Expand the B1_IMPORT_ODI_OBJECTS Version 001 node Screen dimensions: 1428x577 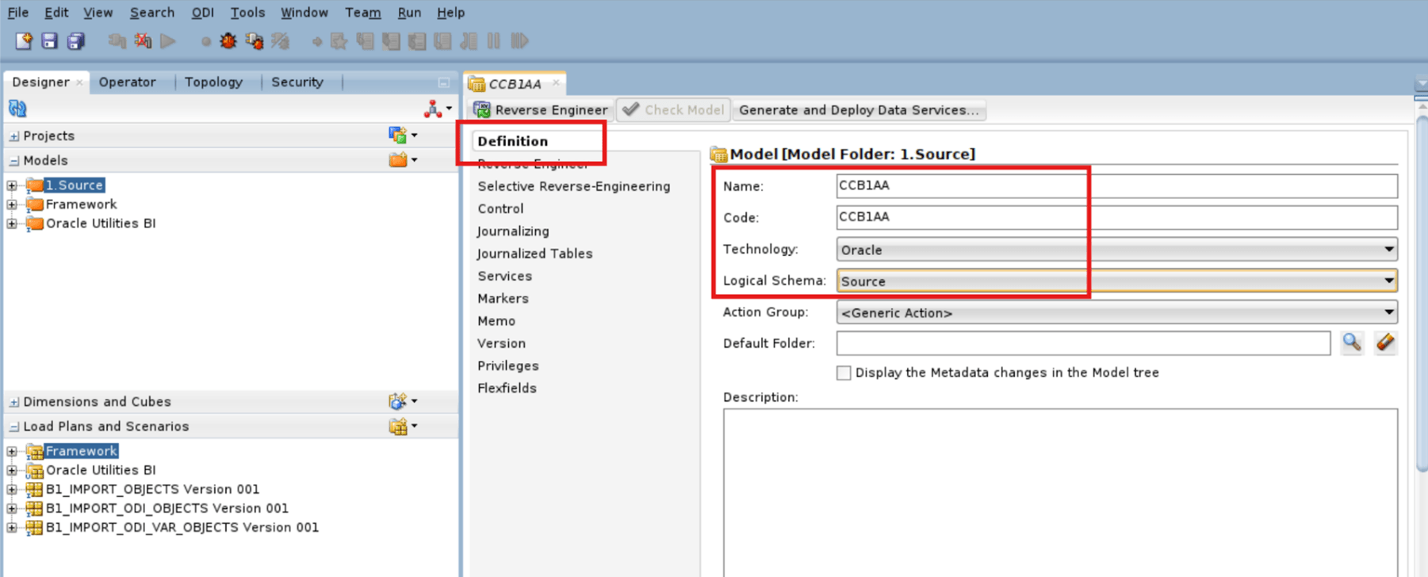[12, 509]
